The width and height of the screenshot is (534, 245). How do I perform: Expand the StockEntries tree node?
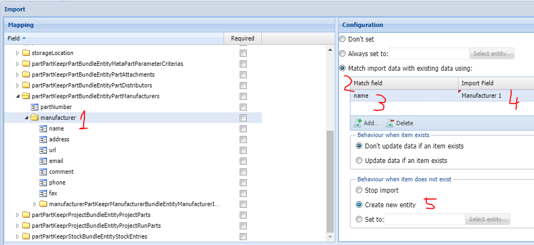pos(18,236)
